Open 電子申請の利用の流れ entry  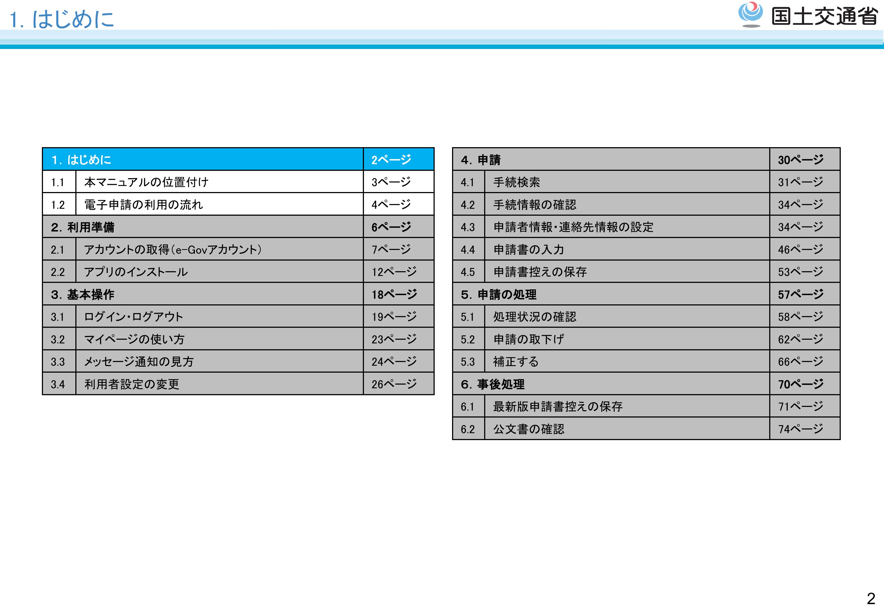point(143,204)
